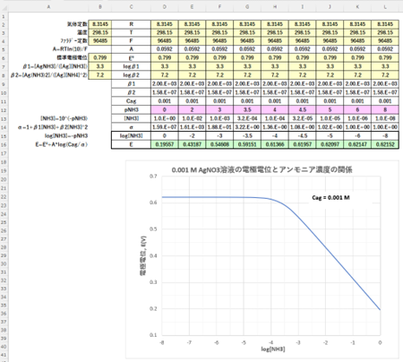Viewport: 403px width, 362px height.
Task: Click cell B7 containing 3.3
Action: pos(100,66)
